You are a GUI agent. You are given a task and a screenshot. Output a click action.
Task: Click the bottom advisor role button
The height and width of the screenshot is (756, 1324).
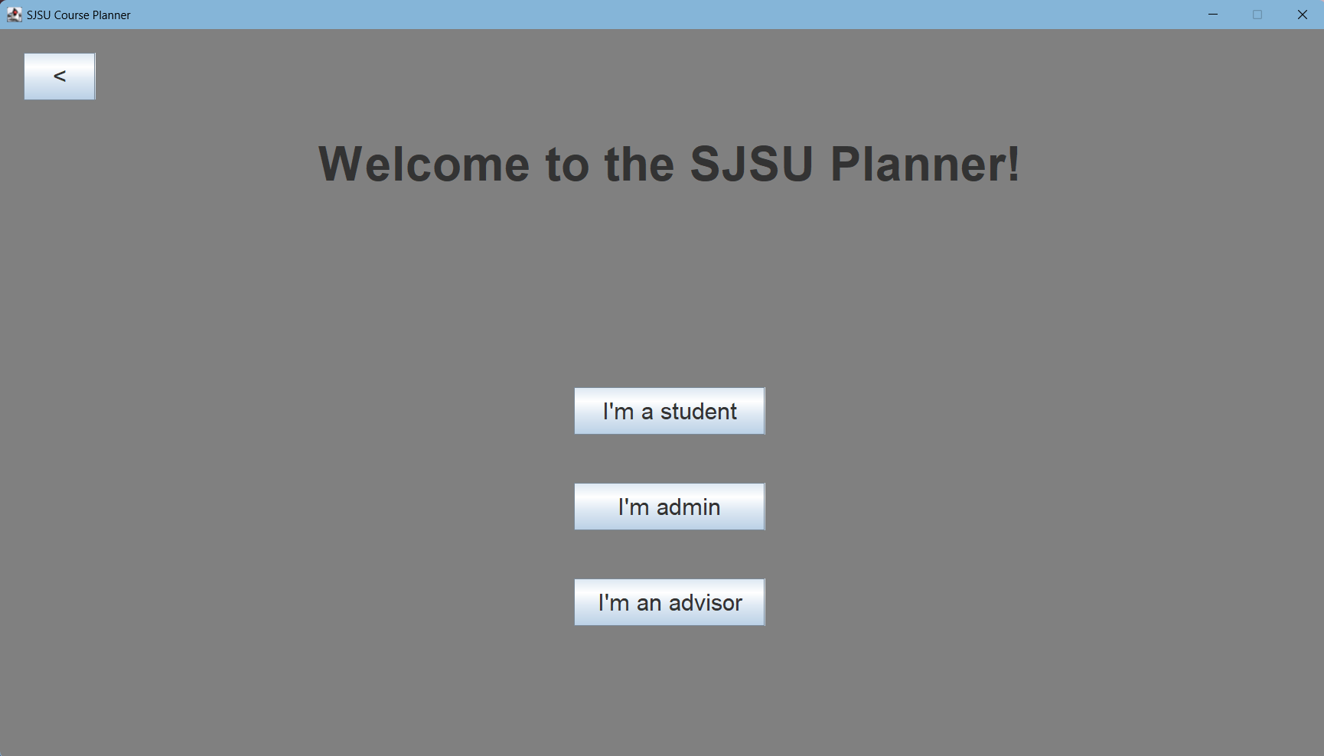click(668, 602)
